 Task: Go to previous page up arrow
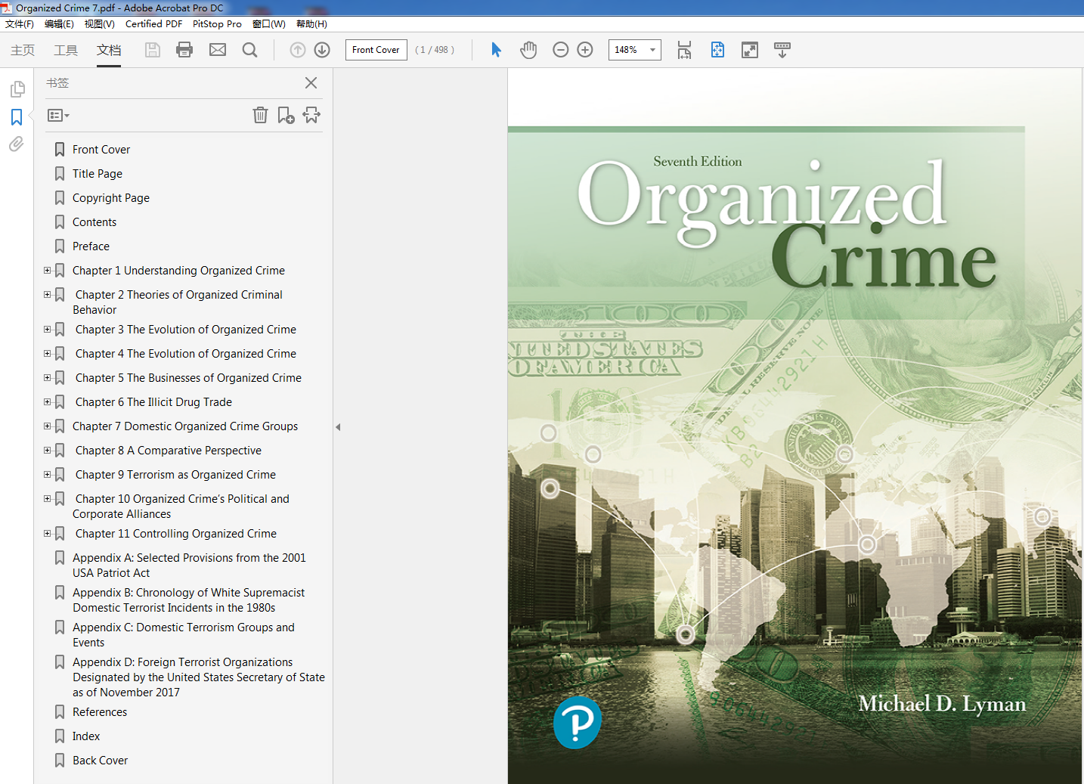[x=298, y=50]
